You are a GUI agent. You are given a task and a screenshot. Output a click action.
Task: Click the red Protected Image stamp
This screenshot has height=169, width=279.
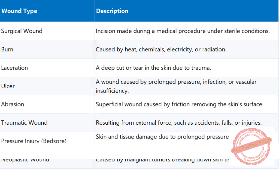pos(251,146)
